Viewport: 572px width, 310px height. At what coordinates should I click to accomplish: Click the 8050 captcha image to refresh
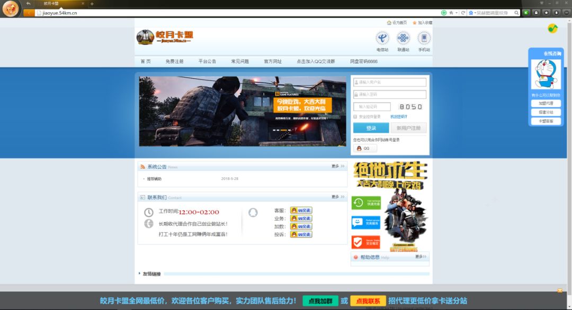pos(411,107)
